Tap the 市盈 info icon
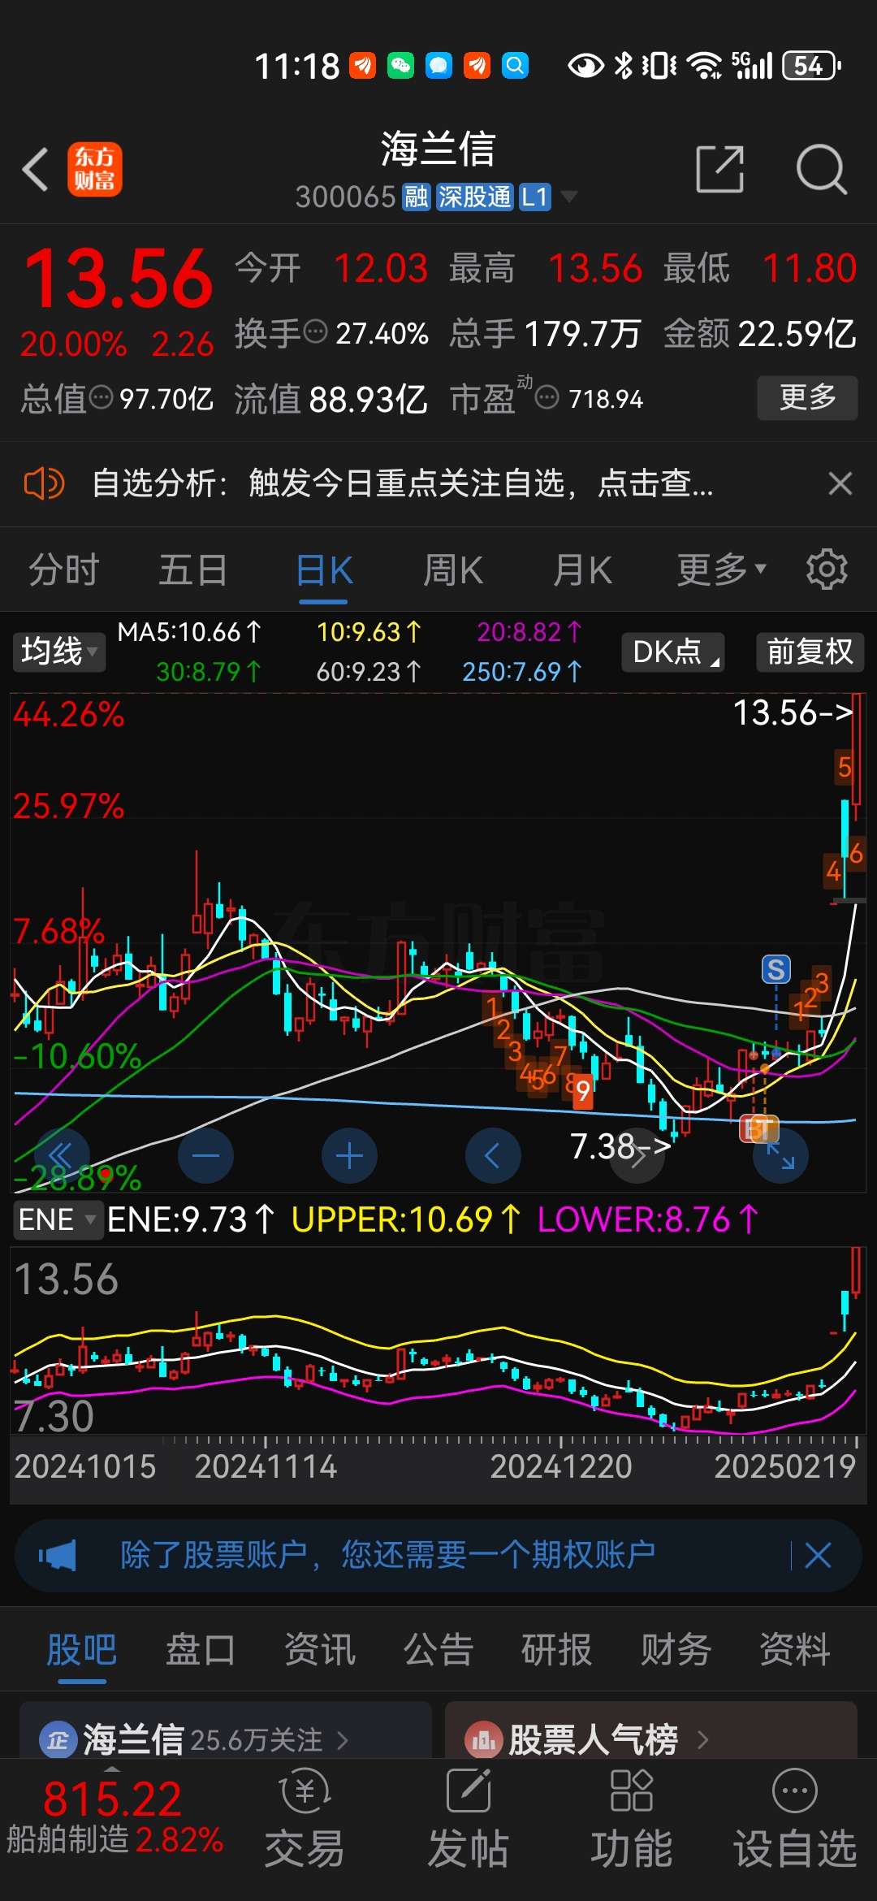Screen dimensions: 877x1901 point(547,397)
